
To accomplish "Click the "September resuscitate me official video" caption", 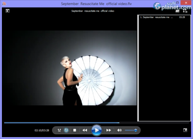I will tap(93, 11).
